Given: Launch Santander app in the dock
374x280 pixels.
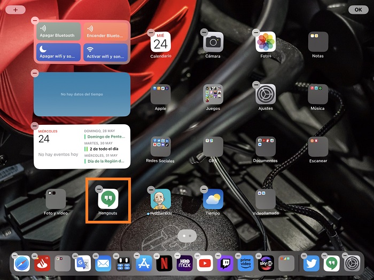Looking at the screenshot, I should click(x=42, y=263).
